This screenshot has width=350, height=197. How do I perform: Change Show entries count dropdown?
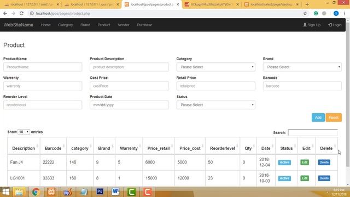(24, 132)
